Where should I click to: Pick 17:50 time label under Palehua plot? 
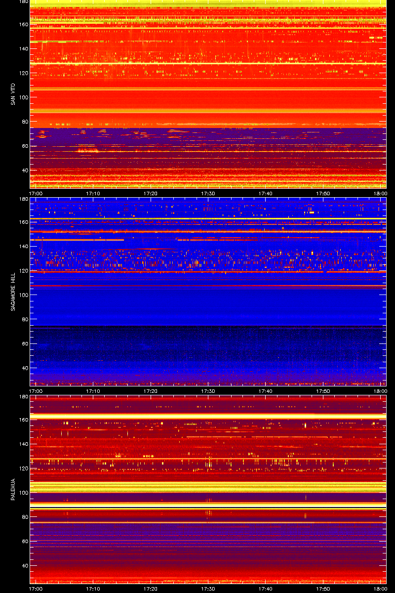322,589
